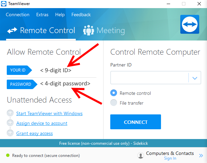Click plus icon beside Grant easy access
The height and width of the screenshot is (163, 207).
pos(10,133)
